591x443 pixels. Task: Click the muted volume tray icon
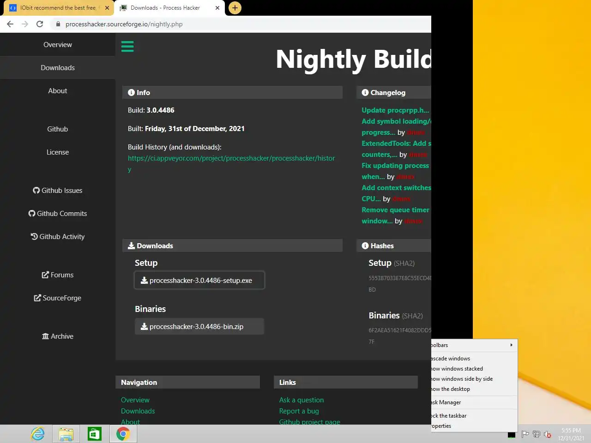click(x=548, y=434)
